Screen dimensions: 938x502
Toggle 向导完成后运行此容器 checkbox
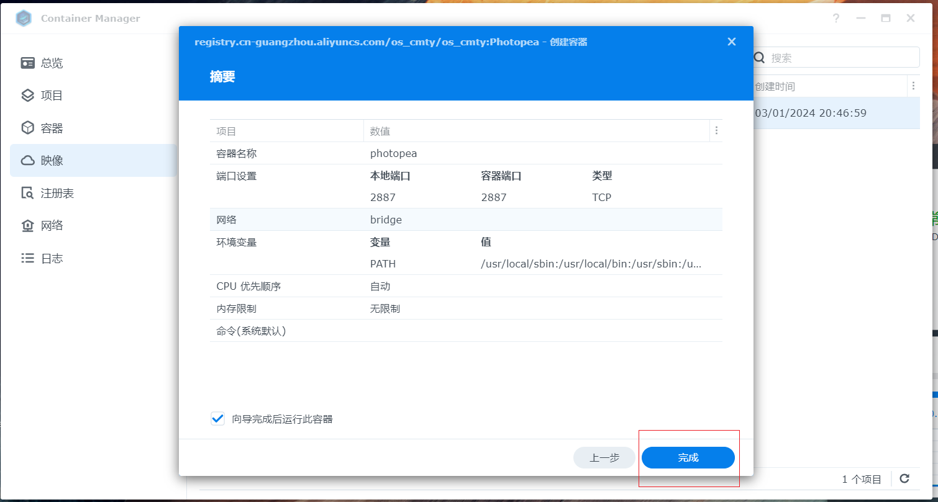217,419
